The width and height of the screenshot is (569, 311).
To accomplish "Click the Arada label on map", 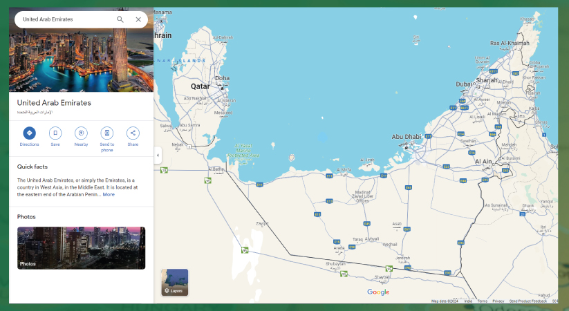I will pos(339,248).
